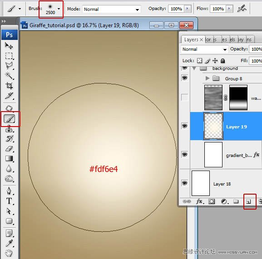Image resolution: width=262 pixels, height=259 pixels.
Task: Expand the Group 8 folder
Action: coord(208,78)
